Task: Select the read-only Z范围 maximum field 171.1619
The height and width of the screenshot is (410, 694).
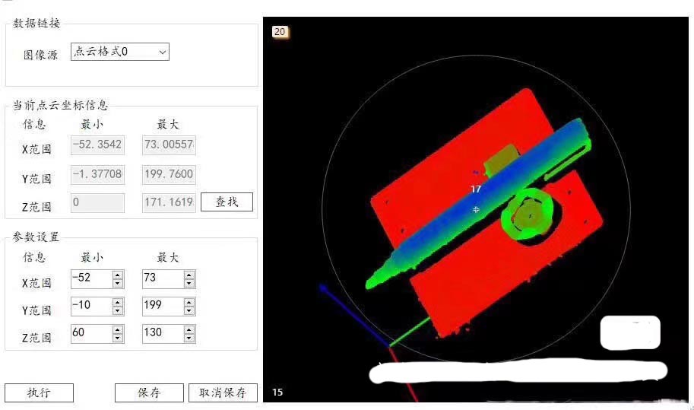Action: tap(169, 203)
